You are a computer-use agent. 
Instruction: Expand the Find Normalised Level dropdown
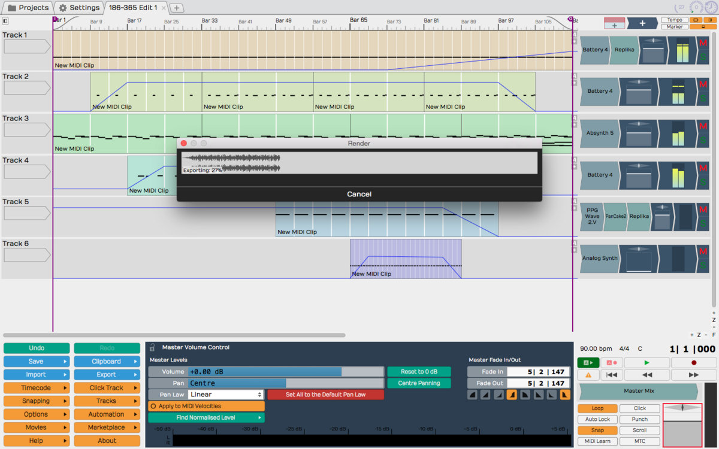[206, 418]
